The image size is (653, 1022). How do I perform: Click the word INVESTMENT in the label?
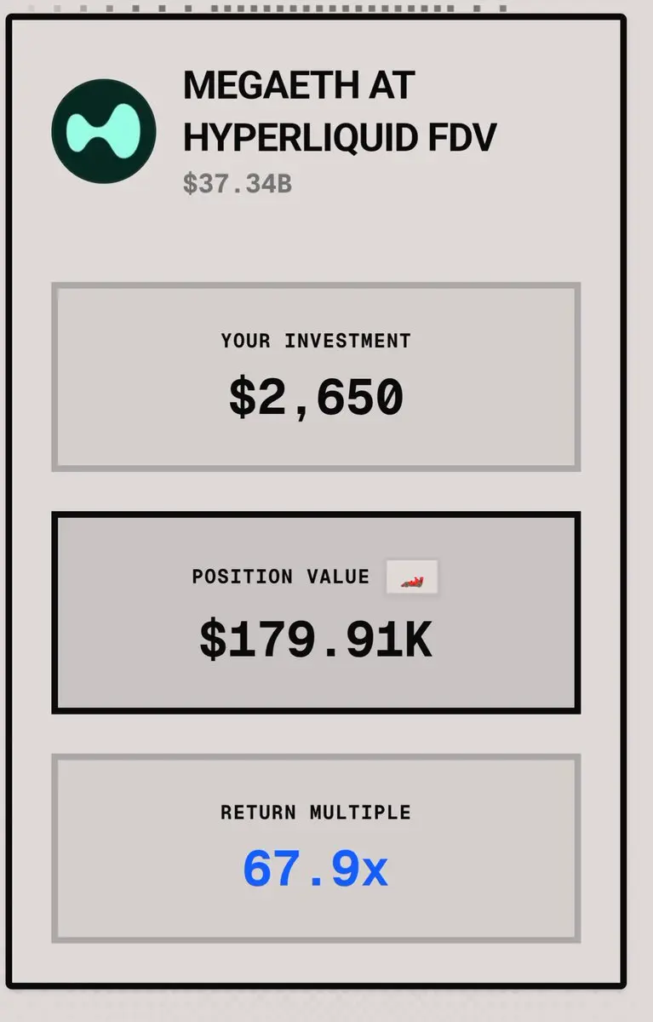point(347,341)
